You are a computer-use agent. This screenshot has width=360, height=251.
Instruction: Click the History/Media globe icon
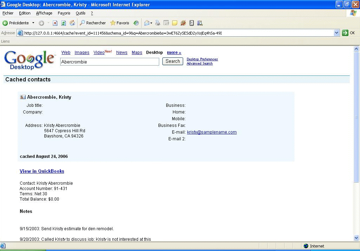click(x=136, y=23)
